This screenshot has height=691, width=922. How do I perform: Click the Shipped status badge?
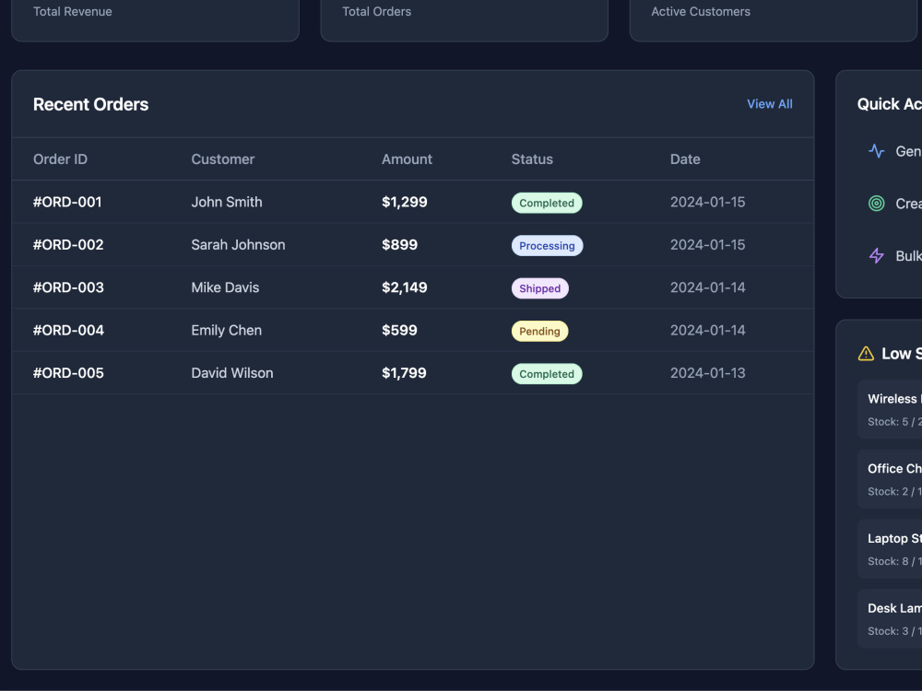tap(539, 288)
